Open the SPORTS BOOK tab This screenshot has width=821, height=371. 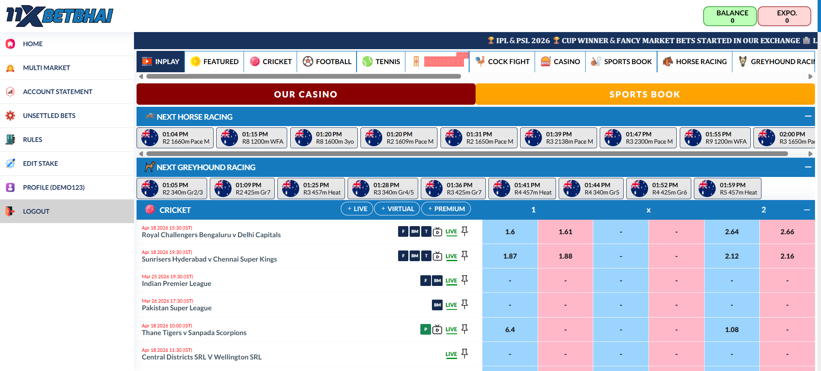click(621, 62)
